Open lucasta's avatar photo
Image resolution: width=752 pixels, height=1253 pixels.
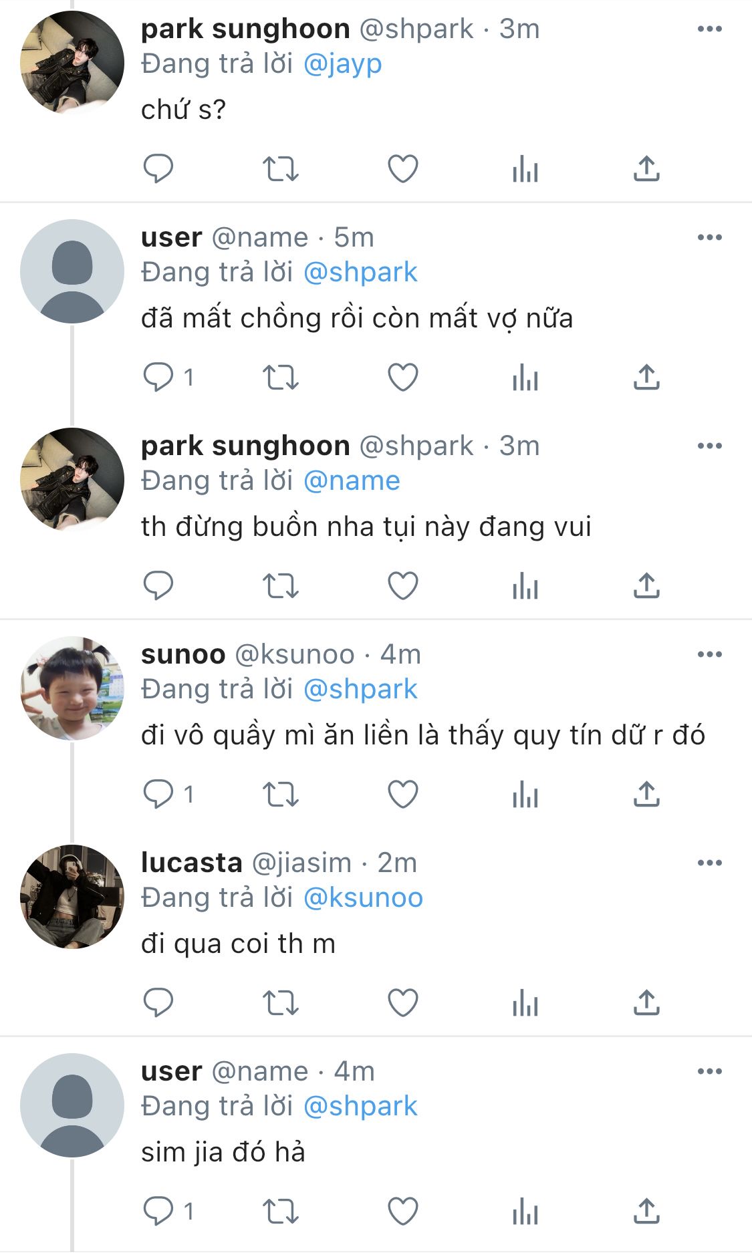click(72, 897)
